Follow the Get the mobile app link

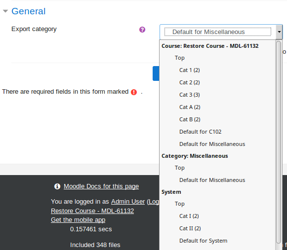78,220
